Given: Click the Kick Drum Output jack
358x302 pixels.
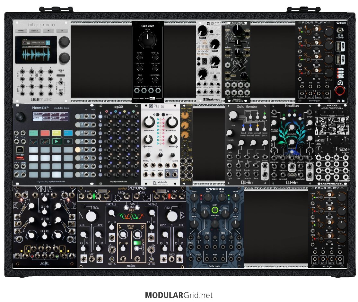Looking at the screenshot, I should [x=158, y=91].
